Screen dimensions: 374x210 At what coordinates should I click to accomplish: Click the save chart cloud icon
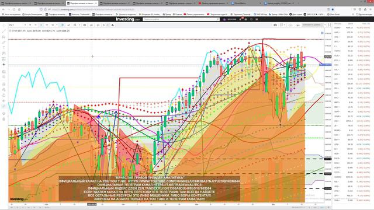tap(298, 25)
